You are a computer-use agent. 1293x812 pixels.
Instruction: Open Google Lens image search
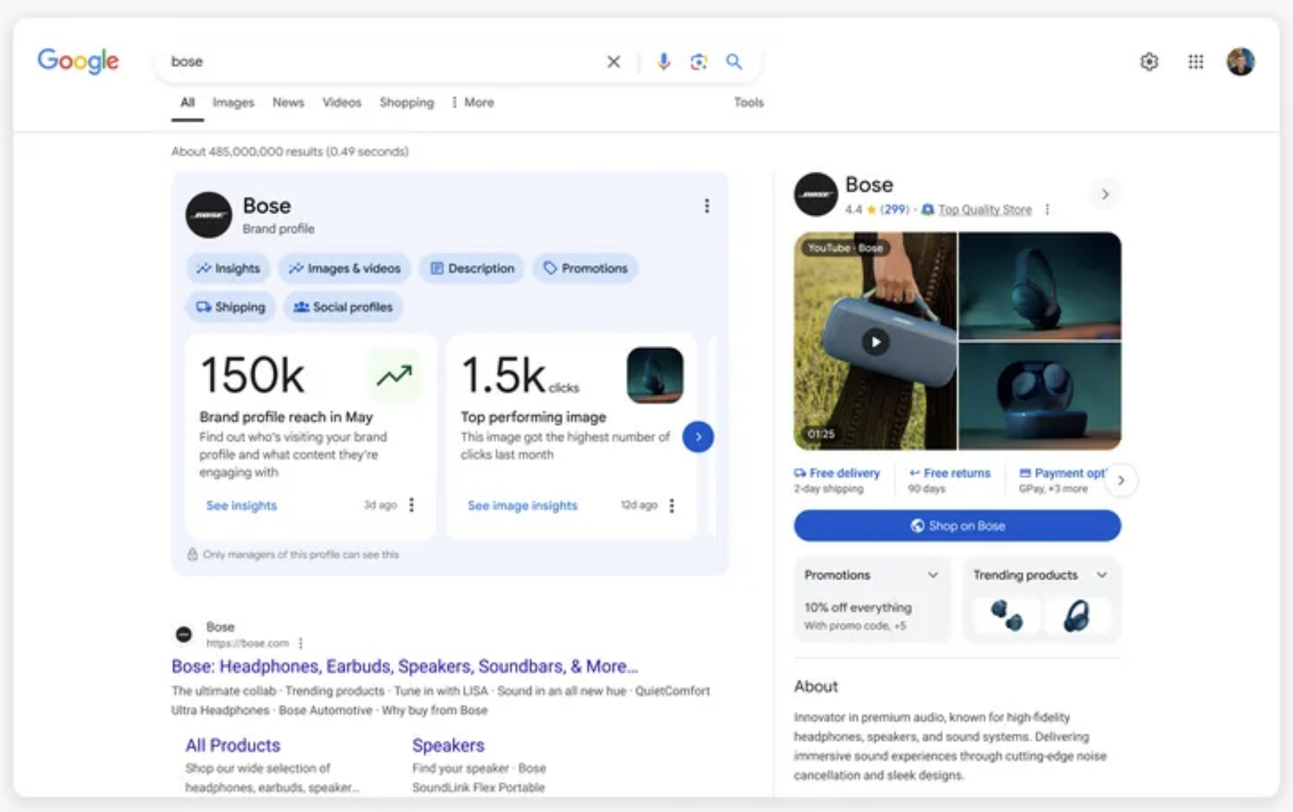[x=699, y=62]
